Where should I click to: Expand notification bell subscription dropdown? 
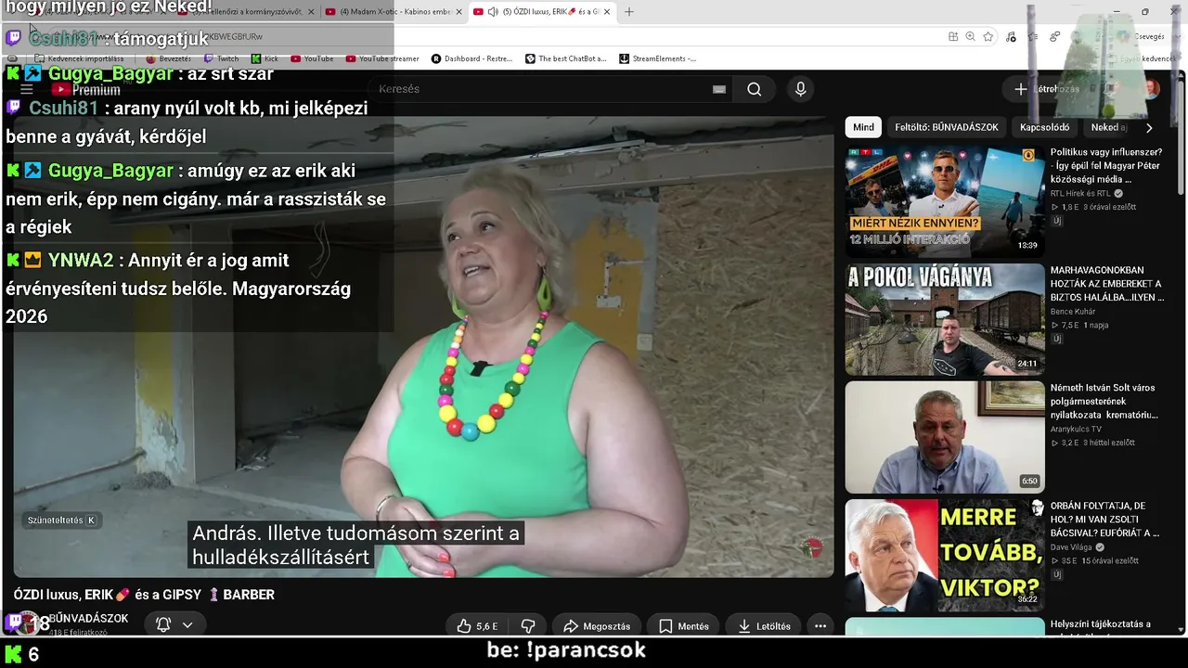[x=174, y=625]
